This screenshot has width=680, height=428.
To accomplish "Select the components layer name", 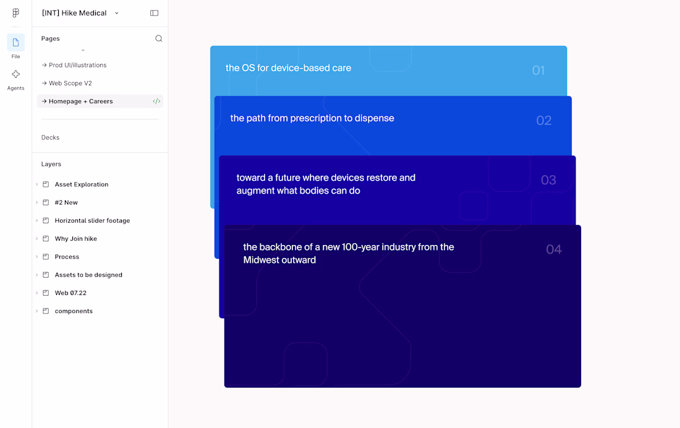I will click(x=74, y=311).
